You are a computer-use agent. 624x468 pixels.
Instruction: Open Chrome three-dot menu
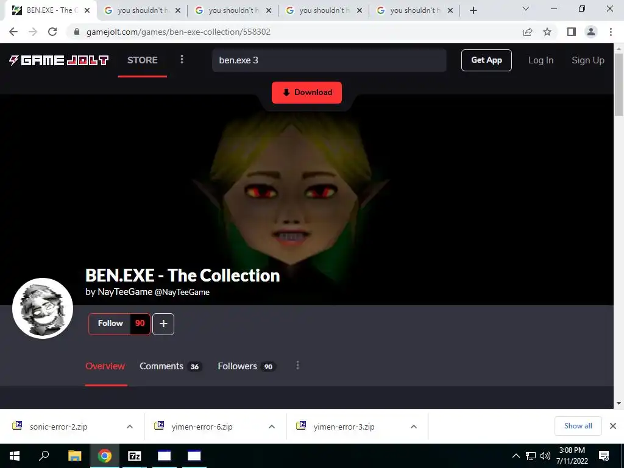click(x=611, y=32)
